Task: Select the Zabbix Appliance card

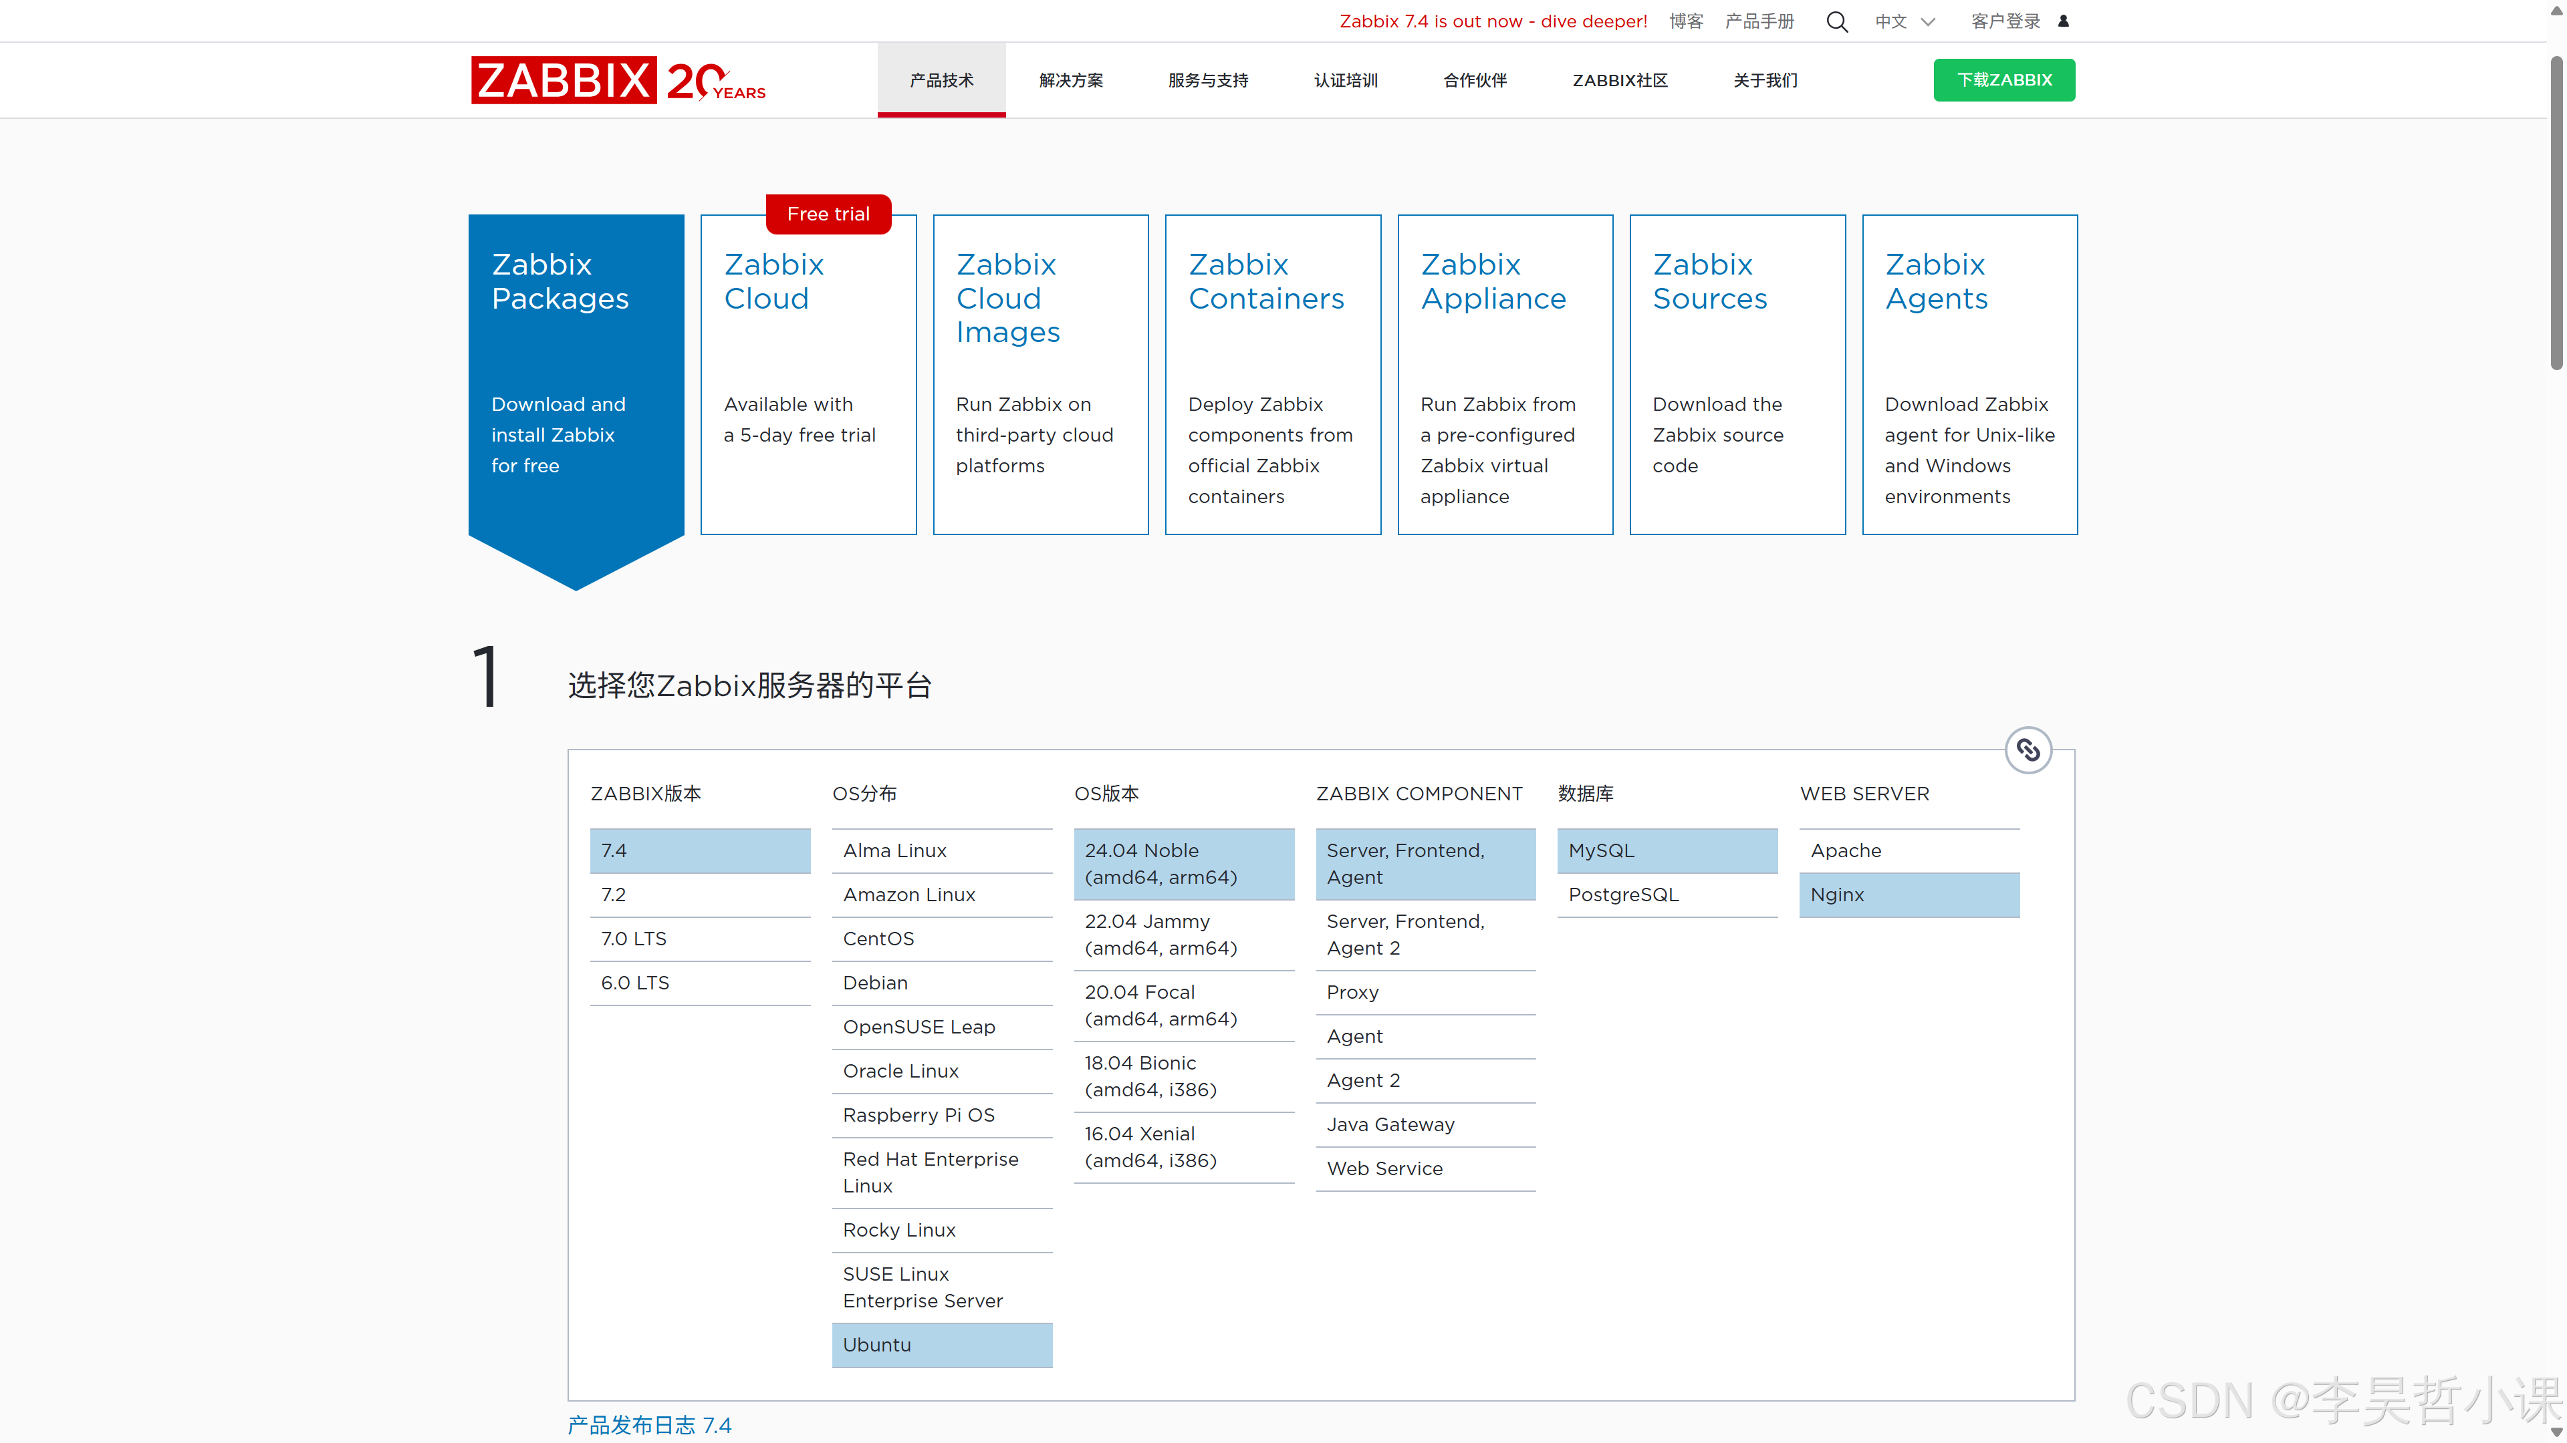Action: pos(1505,374)
